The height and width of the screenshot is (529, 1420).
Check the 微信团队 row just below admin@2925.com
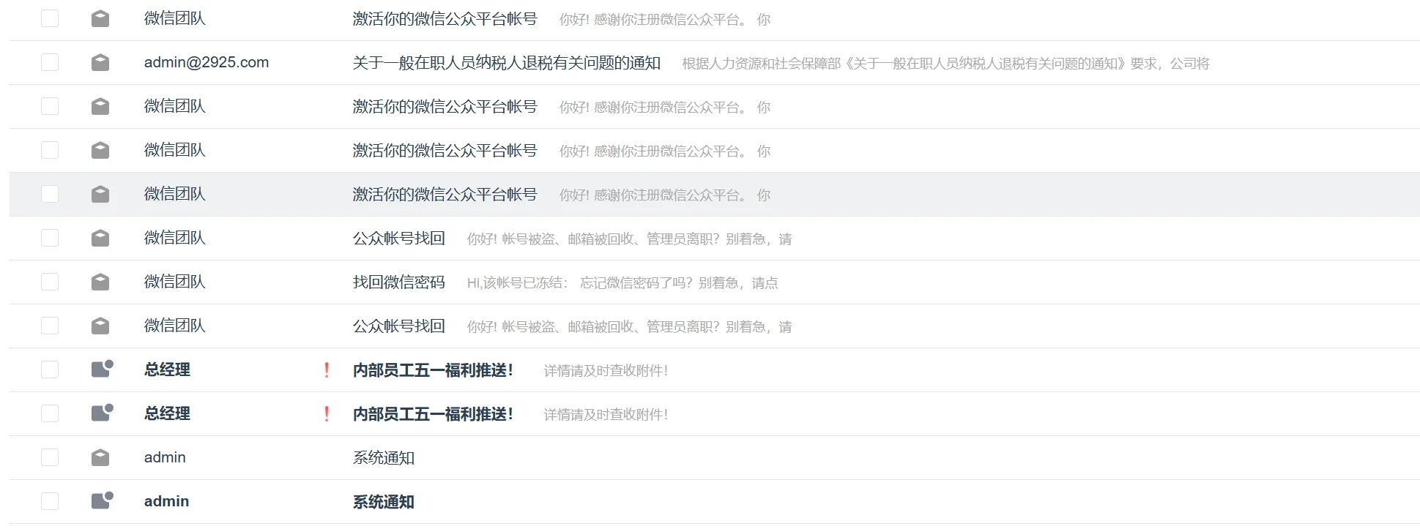pyautogui.click(x=50, y=106)
